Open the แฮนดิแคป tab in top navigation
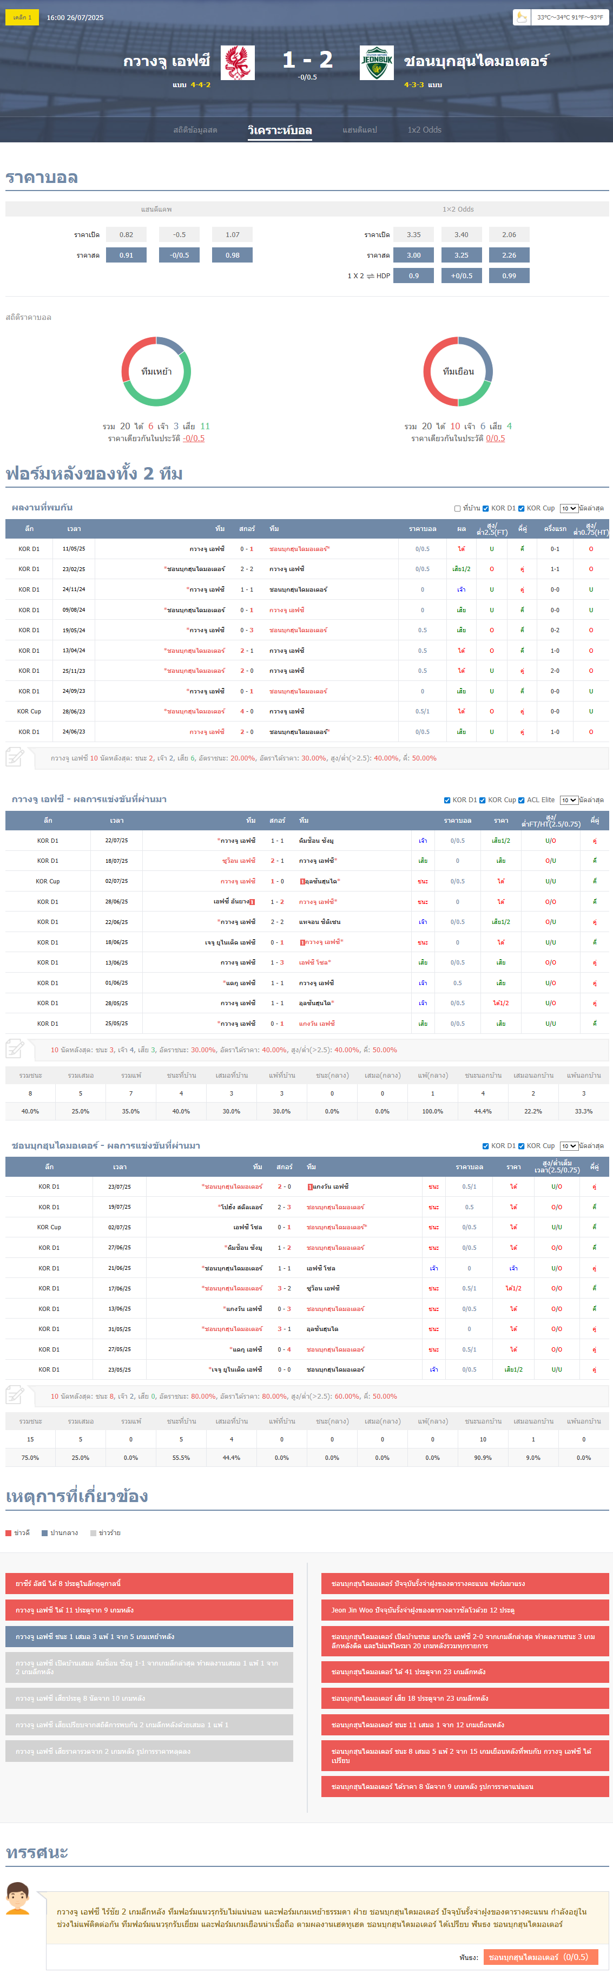Viewport: 613px width, 1973px height. [x=360, y=130]
